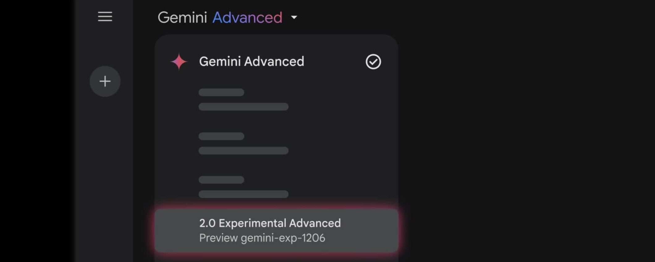Image resolution: width=655 pixels, height=262 pixels.
Task: Start a new chat with plus button
Action: [105, 81]
